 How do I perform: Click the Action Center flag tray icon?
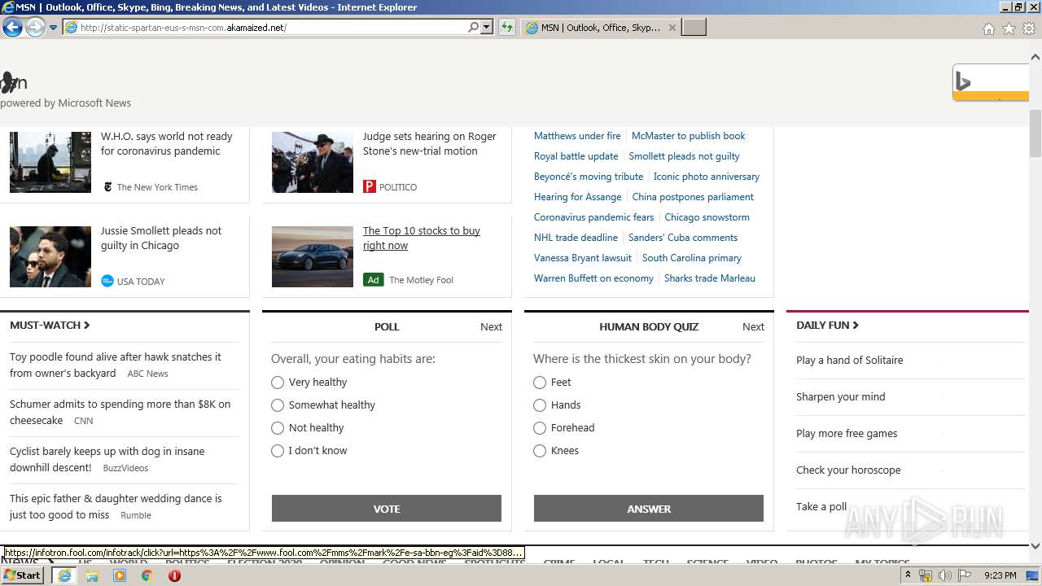[965, 575]
